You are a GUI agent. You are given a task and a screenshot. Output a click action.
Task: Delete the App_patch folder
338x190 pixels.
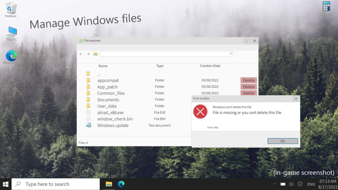(x=249, y=87)
